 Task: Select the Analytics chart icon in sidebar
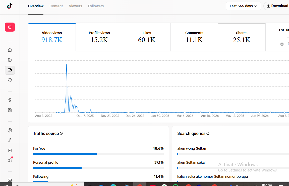click(10, 70)
